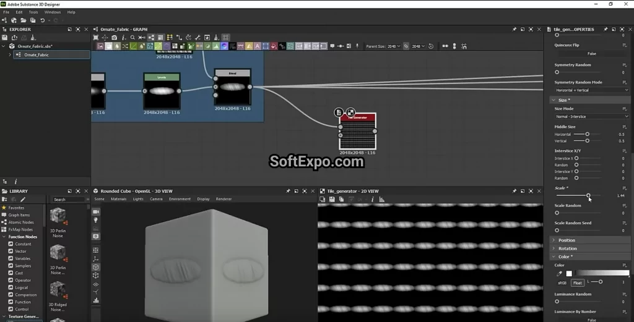Viewport: 634px width, 322px height.
Task: Click the Library Search field
Action: click(x=68, y=200)
